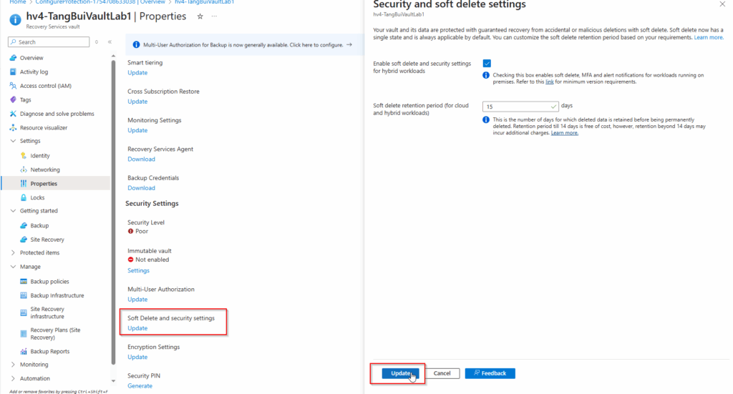Click the Cancel button
This screenshot has width=733, height=394.
[442, 373]
